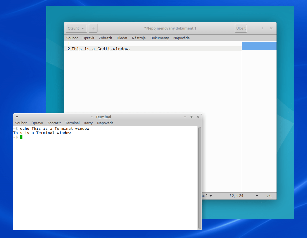
Task: Open the Hledat menu
Action: 122,38
